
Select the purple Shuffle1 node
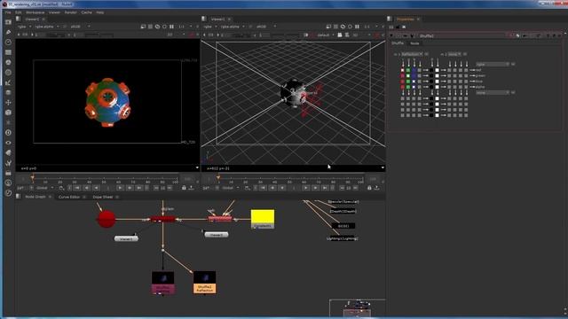click(163, 283)
